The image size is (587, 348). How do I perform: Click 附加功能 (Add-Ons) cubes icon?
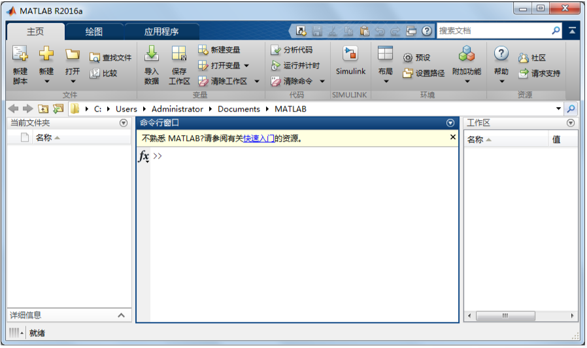[467, 54]
